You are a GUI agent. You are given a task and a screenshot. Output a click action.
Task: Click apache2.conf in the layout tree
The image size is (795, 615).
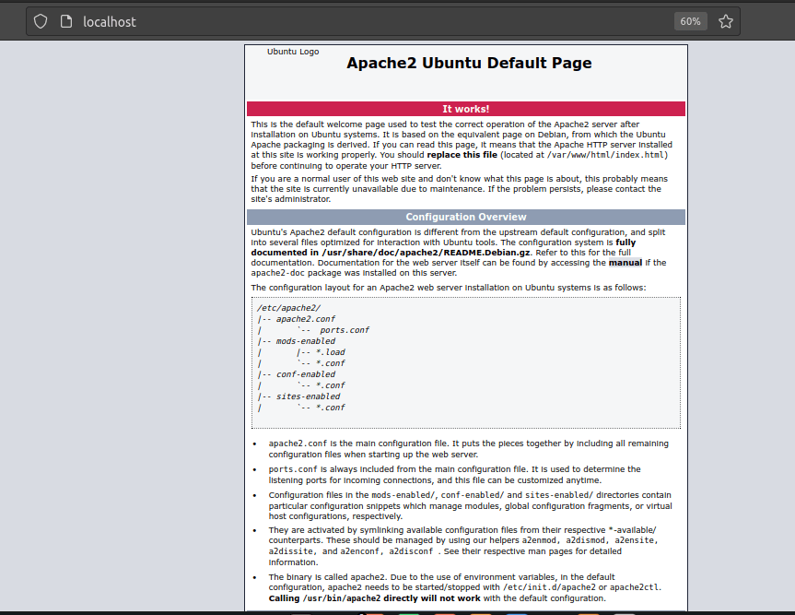[305, 319]
